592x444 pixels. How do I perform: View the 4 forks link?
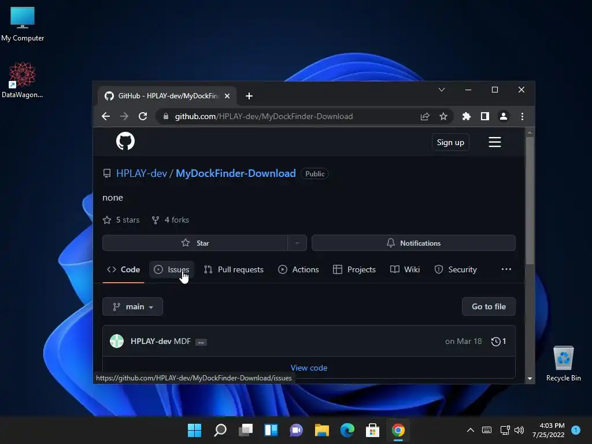coord(171,220)
